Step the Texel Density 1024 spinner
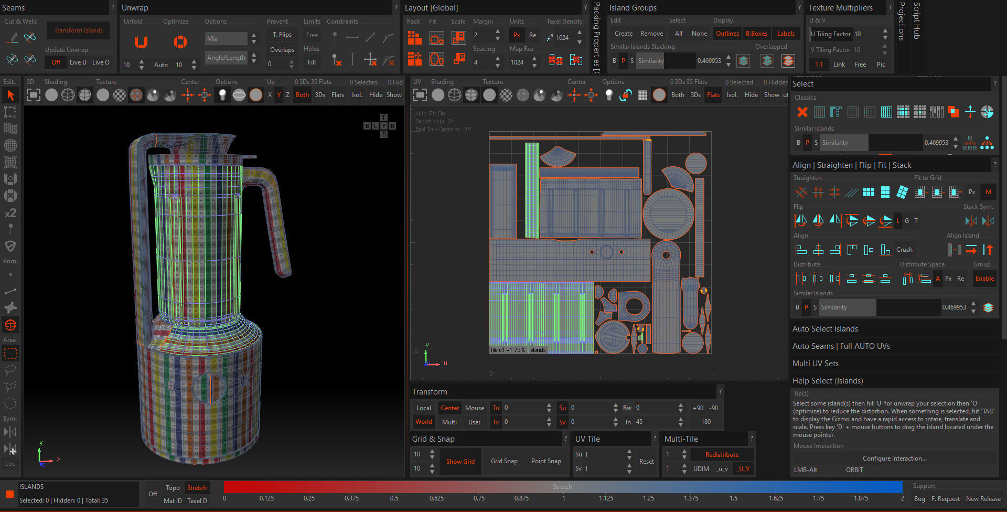This screenshot has height=512, width=1007. [x=580, y=37]
